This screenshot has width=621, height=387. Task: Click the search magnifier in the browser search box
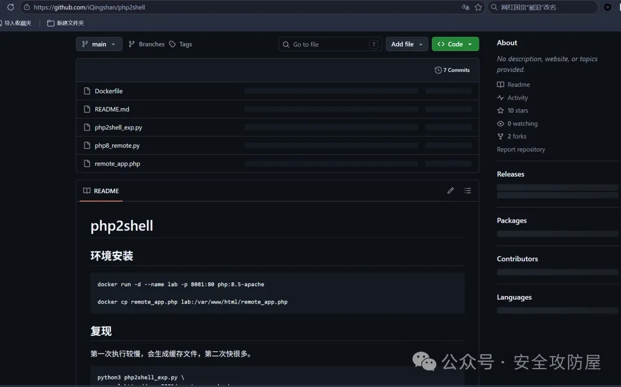pyautogui.click(x=494, y=7)
